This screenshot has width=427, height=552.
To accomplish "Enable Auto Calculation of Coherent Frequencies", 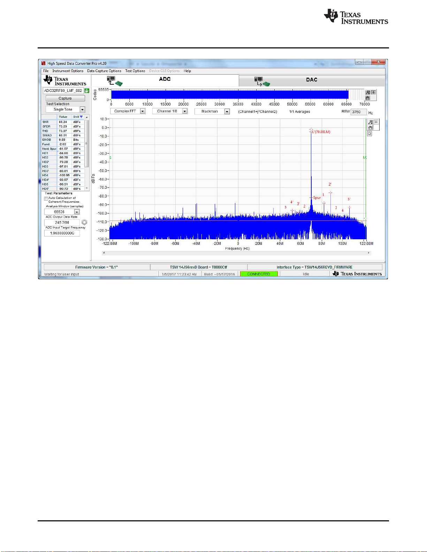I will (x=46, y=199).
